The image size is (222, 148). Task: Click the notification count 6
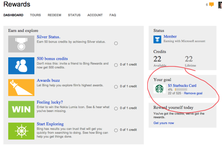coord(207,5)
